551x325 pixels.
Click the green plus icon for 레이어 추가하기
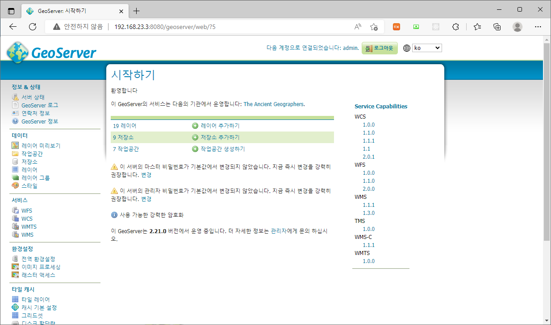(x=195, y=126)
